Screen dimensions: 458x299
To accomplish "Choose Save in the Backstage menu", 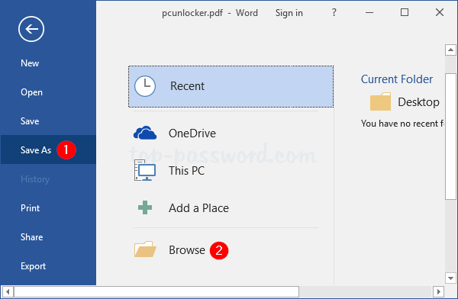I will [x=30, y=121].
